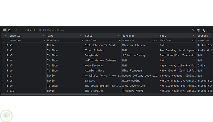Viewport: 213px width, 122px height.
Task: Click the 'Kirsten Johnson' director cell
Action: click(133, 45)
